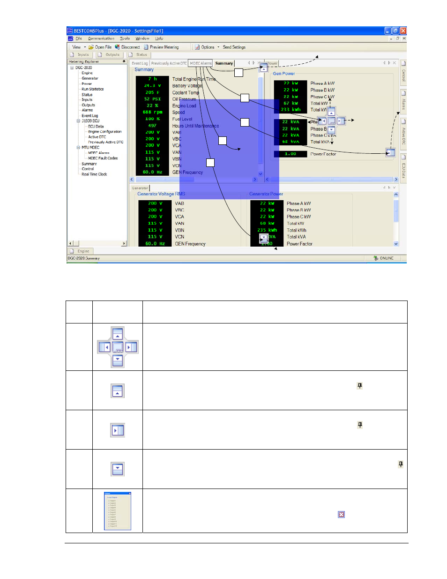The image size is (447, 579).
Task: Select Engine Configuration tree item
Action: pyautogui.click(x=105, y=132)
